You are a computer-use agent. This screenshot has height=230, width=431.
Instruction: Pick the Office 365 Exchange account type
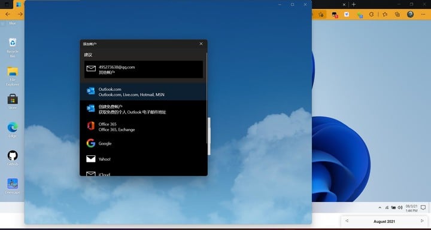coord(143,127)
